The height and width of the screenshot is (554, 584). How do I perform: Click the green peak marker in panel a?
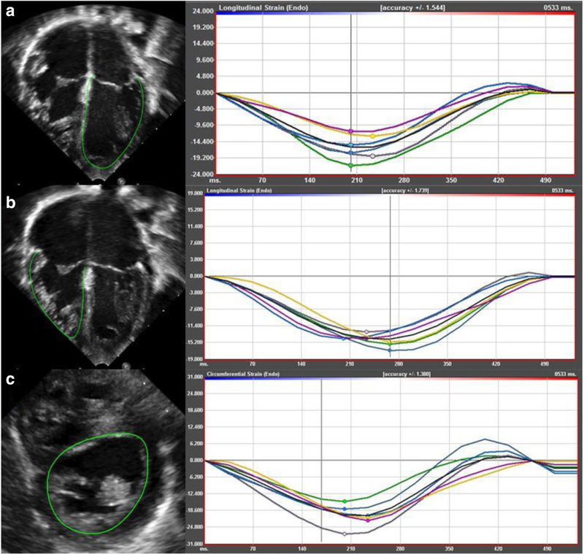(x=351, y=166)
